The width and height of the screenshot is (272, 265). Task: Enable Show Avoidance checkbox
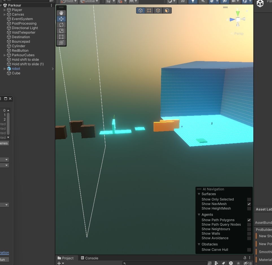point(249,238)
